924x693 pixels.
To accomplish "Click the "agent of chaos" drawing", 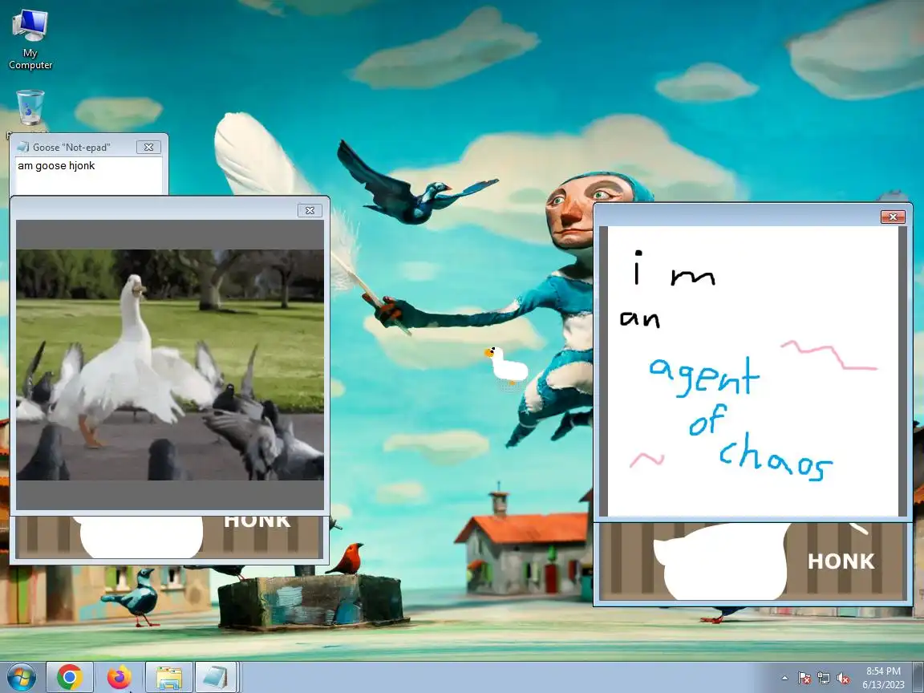I will [x=753, y=371].
